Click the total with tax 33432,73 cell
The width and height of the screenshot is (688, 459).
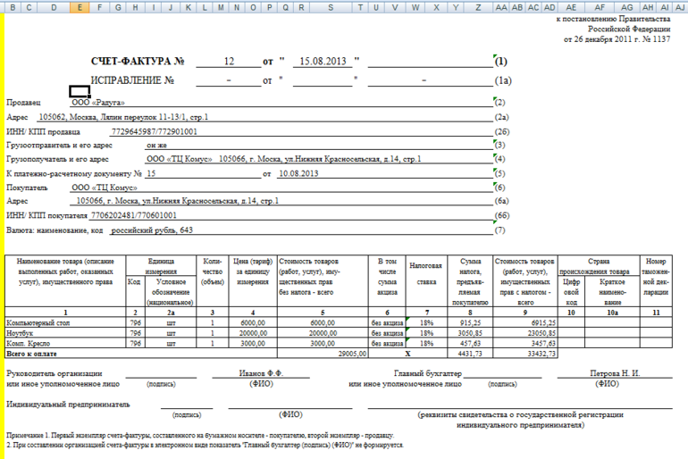[539, 354]
